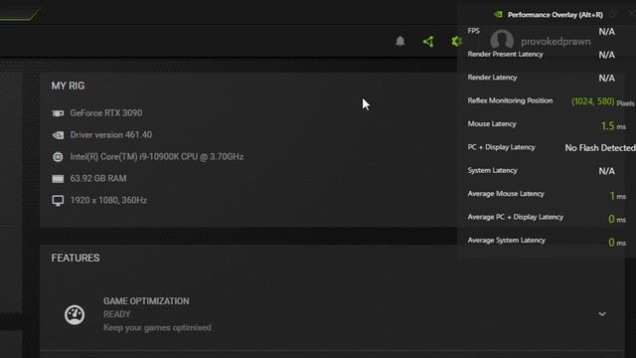This screenshot has width=636, height=358.
Task: Click the Average System Latency label
Action: coord(506,241)
